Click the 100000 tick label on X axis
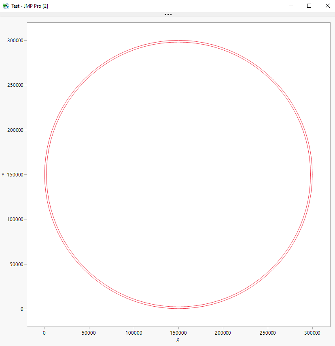The image size is (335, 346). [134, 332]
